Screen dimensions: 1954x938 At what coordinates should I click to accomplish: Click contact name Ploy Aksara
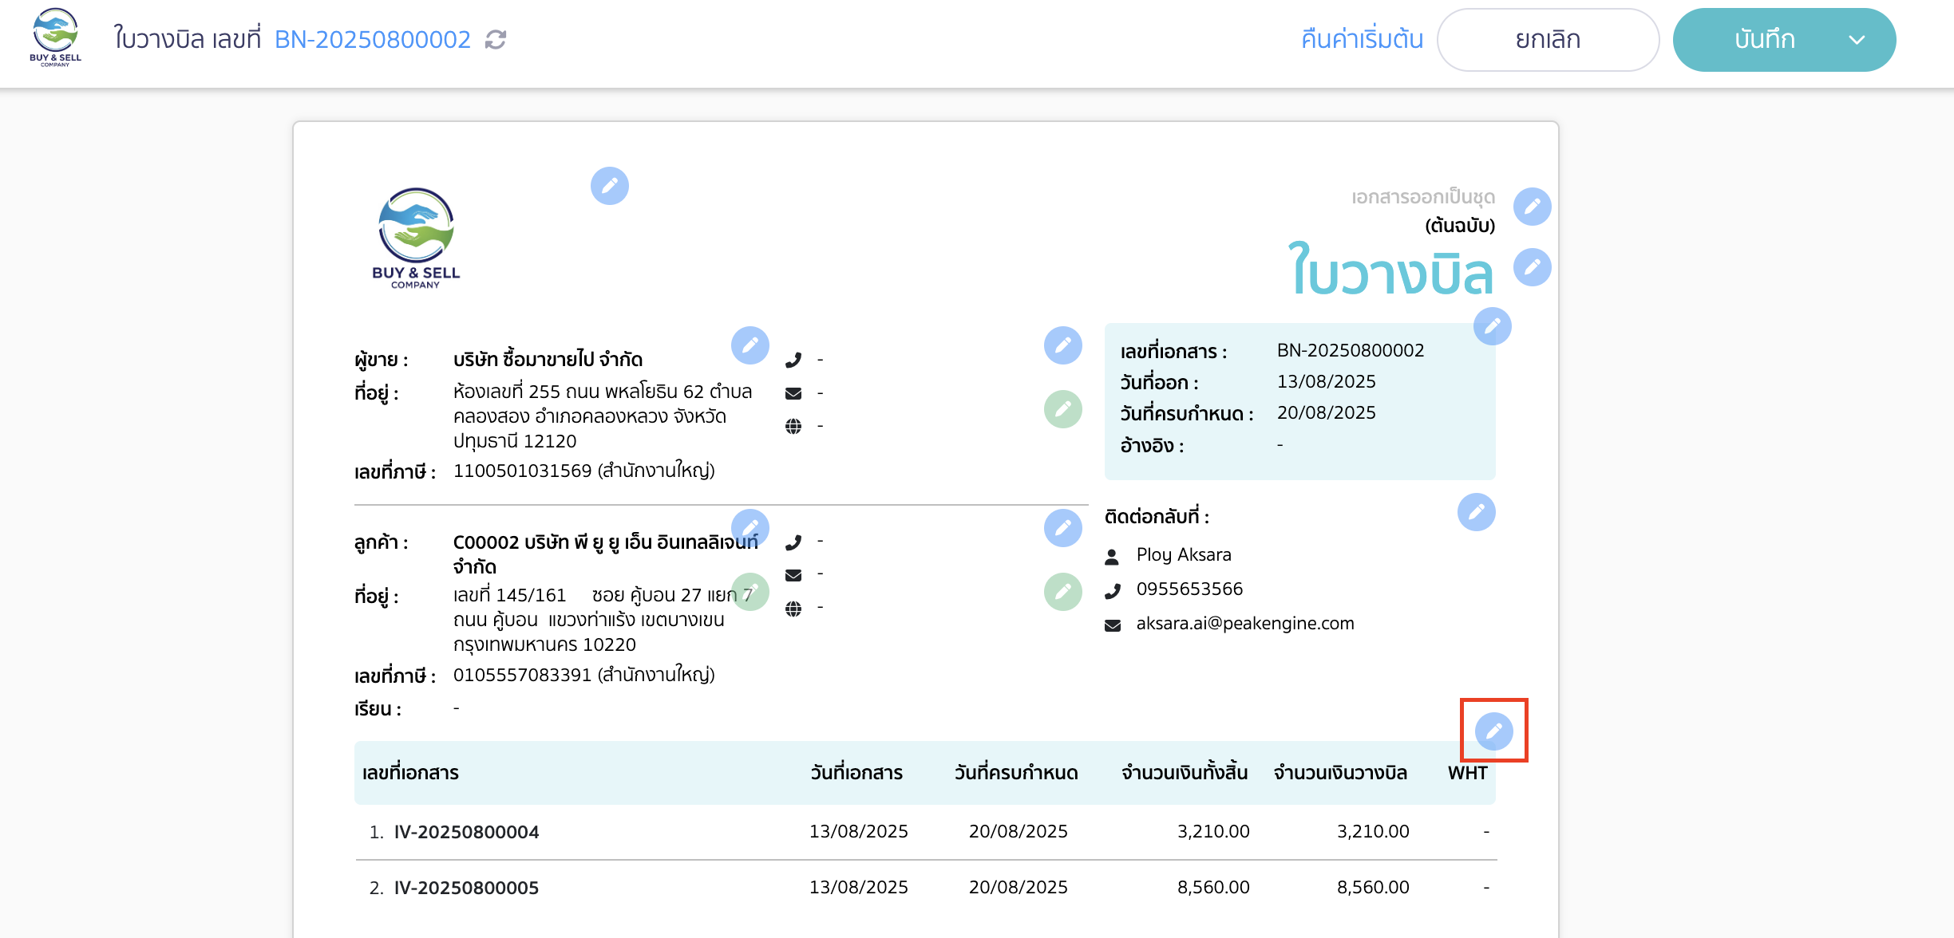click(1184, 554)
